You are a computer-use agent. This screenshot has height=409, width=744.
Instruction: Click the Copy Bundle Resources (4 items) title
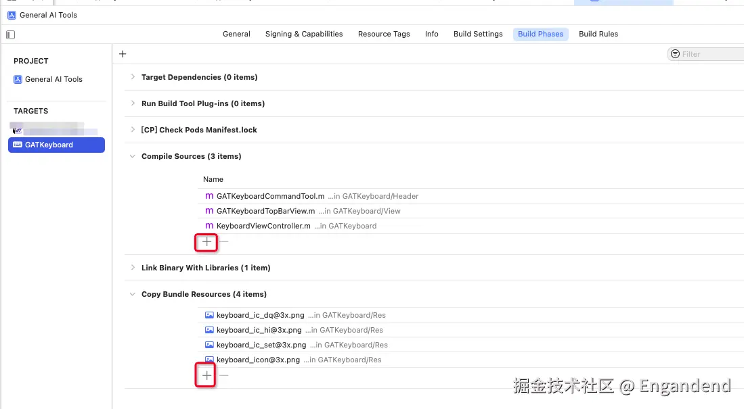tap(204, 294)
